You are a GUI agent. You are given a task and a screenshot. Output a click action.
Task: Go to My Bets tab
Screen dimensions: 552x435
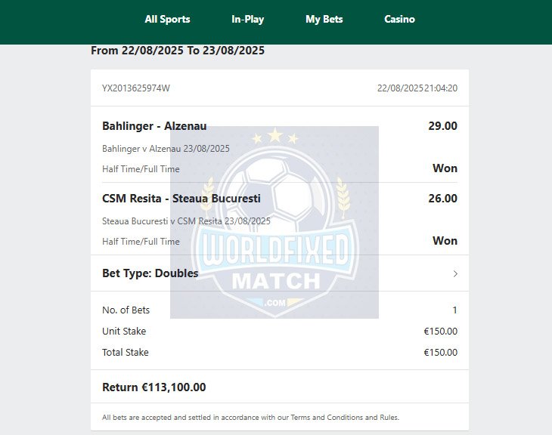click(324, 19)
